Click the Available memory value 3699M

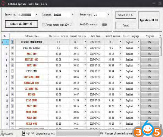tap(104, 25)
